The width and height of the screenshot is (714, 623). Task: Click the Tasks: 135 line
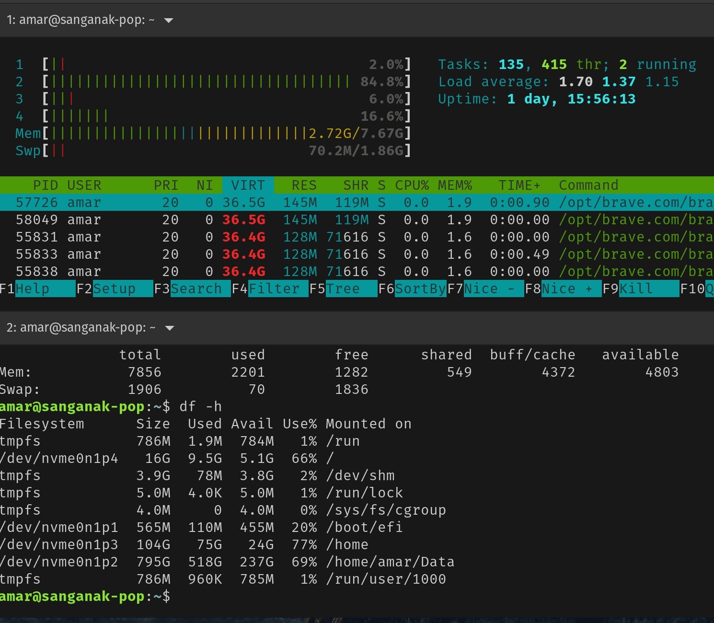click(567, 64)
